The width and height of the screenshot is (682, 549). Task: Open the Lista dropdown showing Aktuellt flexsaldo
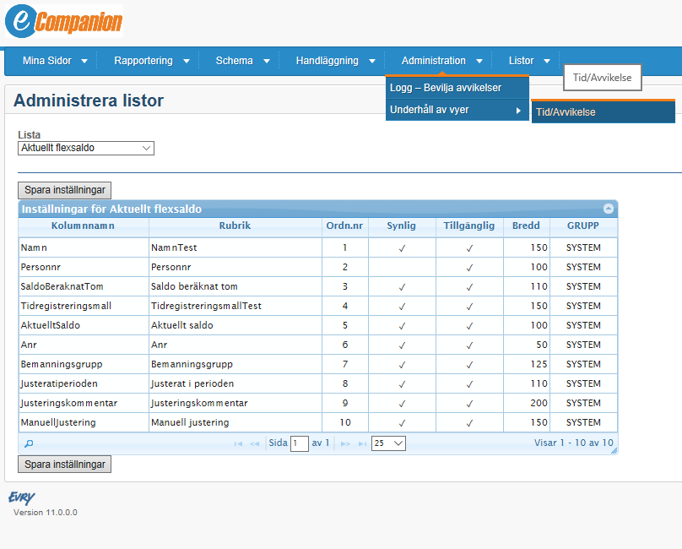85,148
